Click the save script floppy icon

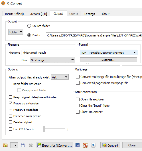pos(23,145)
